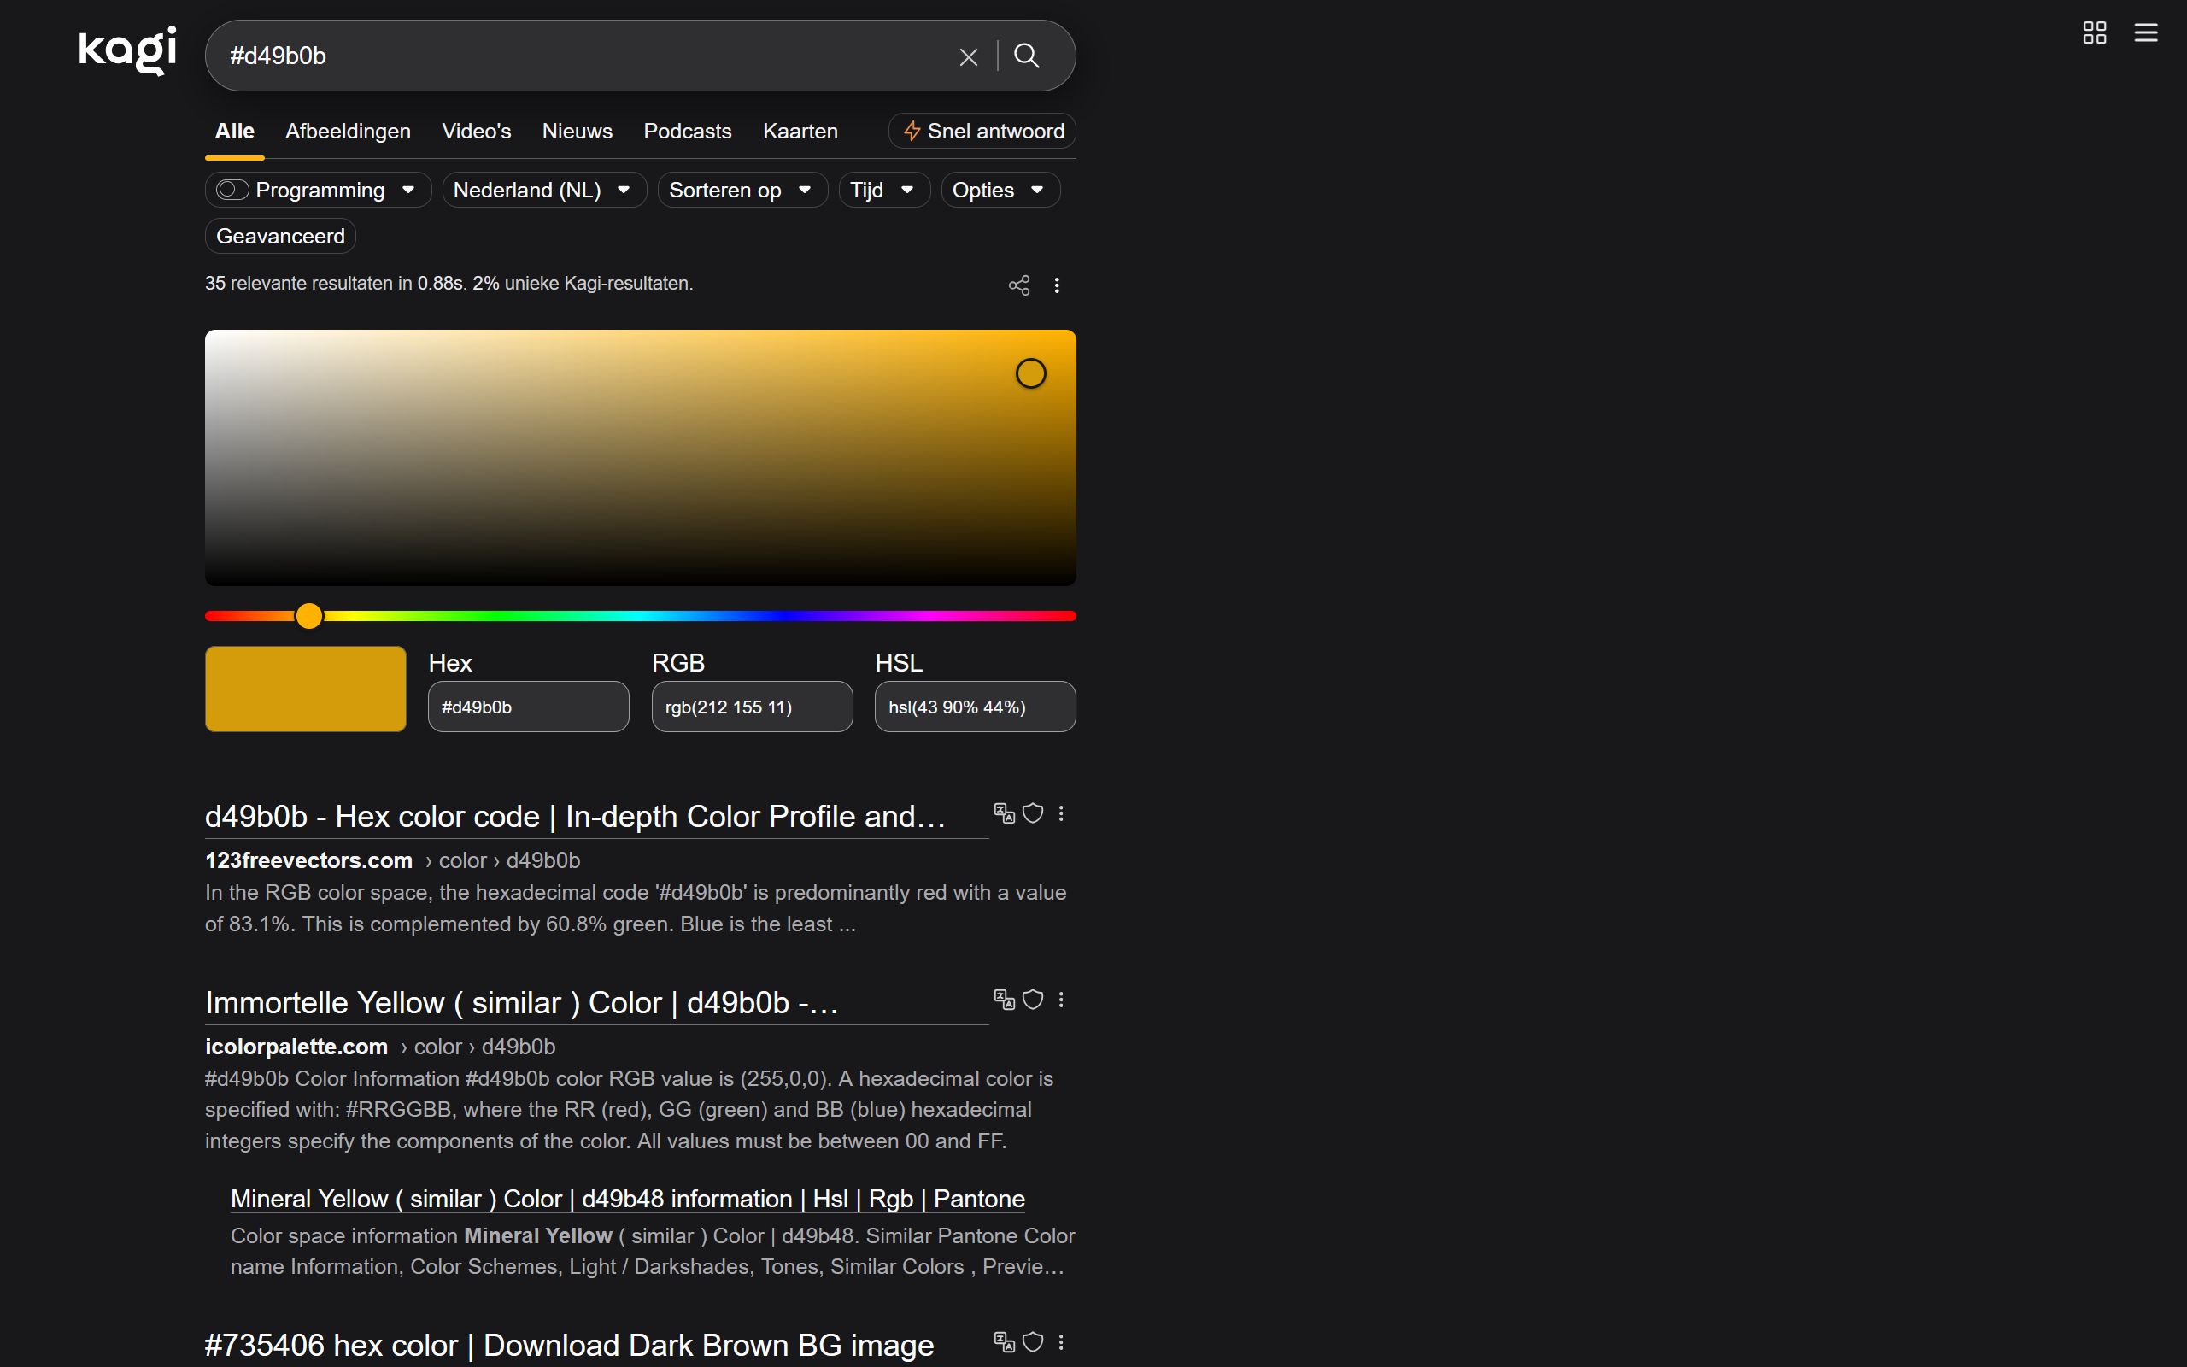This screenshot has height=1367, width=2187.
Task: Open the Nederland (NL) region dropdown
Action: click(x=544, y=190)
